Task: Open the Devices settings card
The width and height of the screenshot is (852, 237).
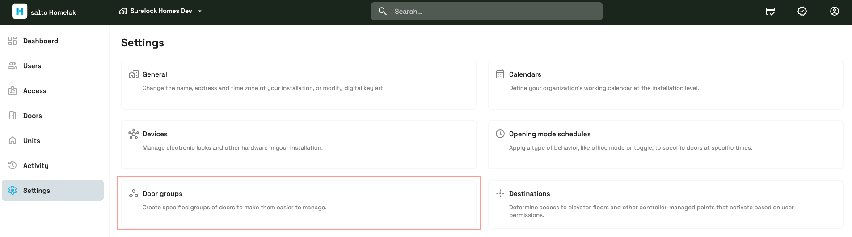Action: click(299, 145)
